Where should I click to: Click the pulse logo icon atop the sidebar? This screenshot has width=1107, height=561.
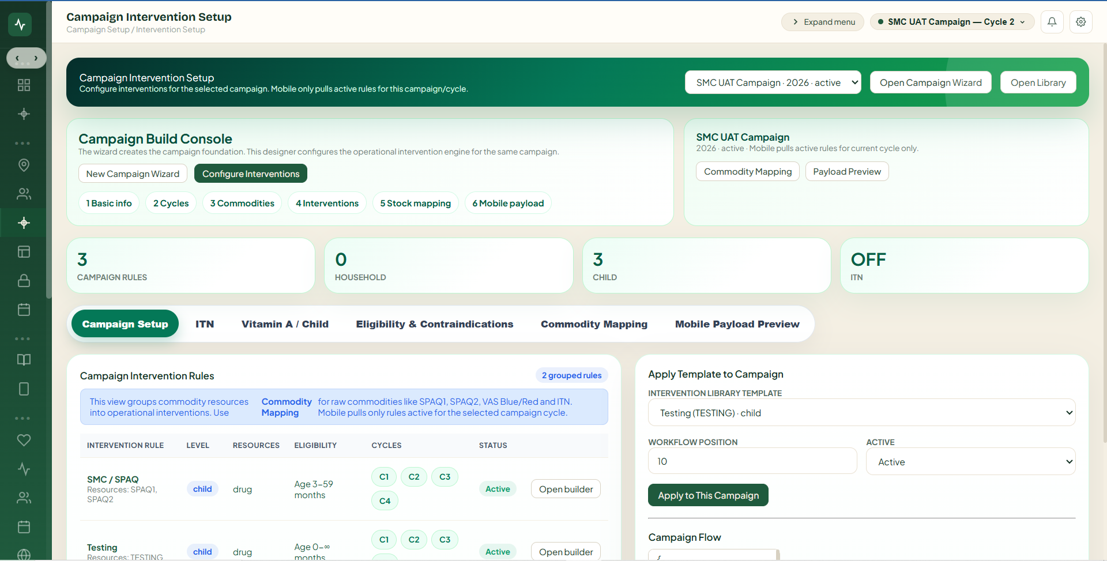pyautogui.click(x=20, y=24)
